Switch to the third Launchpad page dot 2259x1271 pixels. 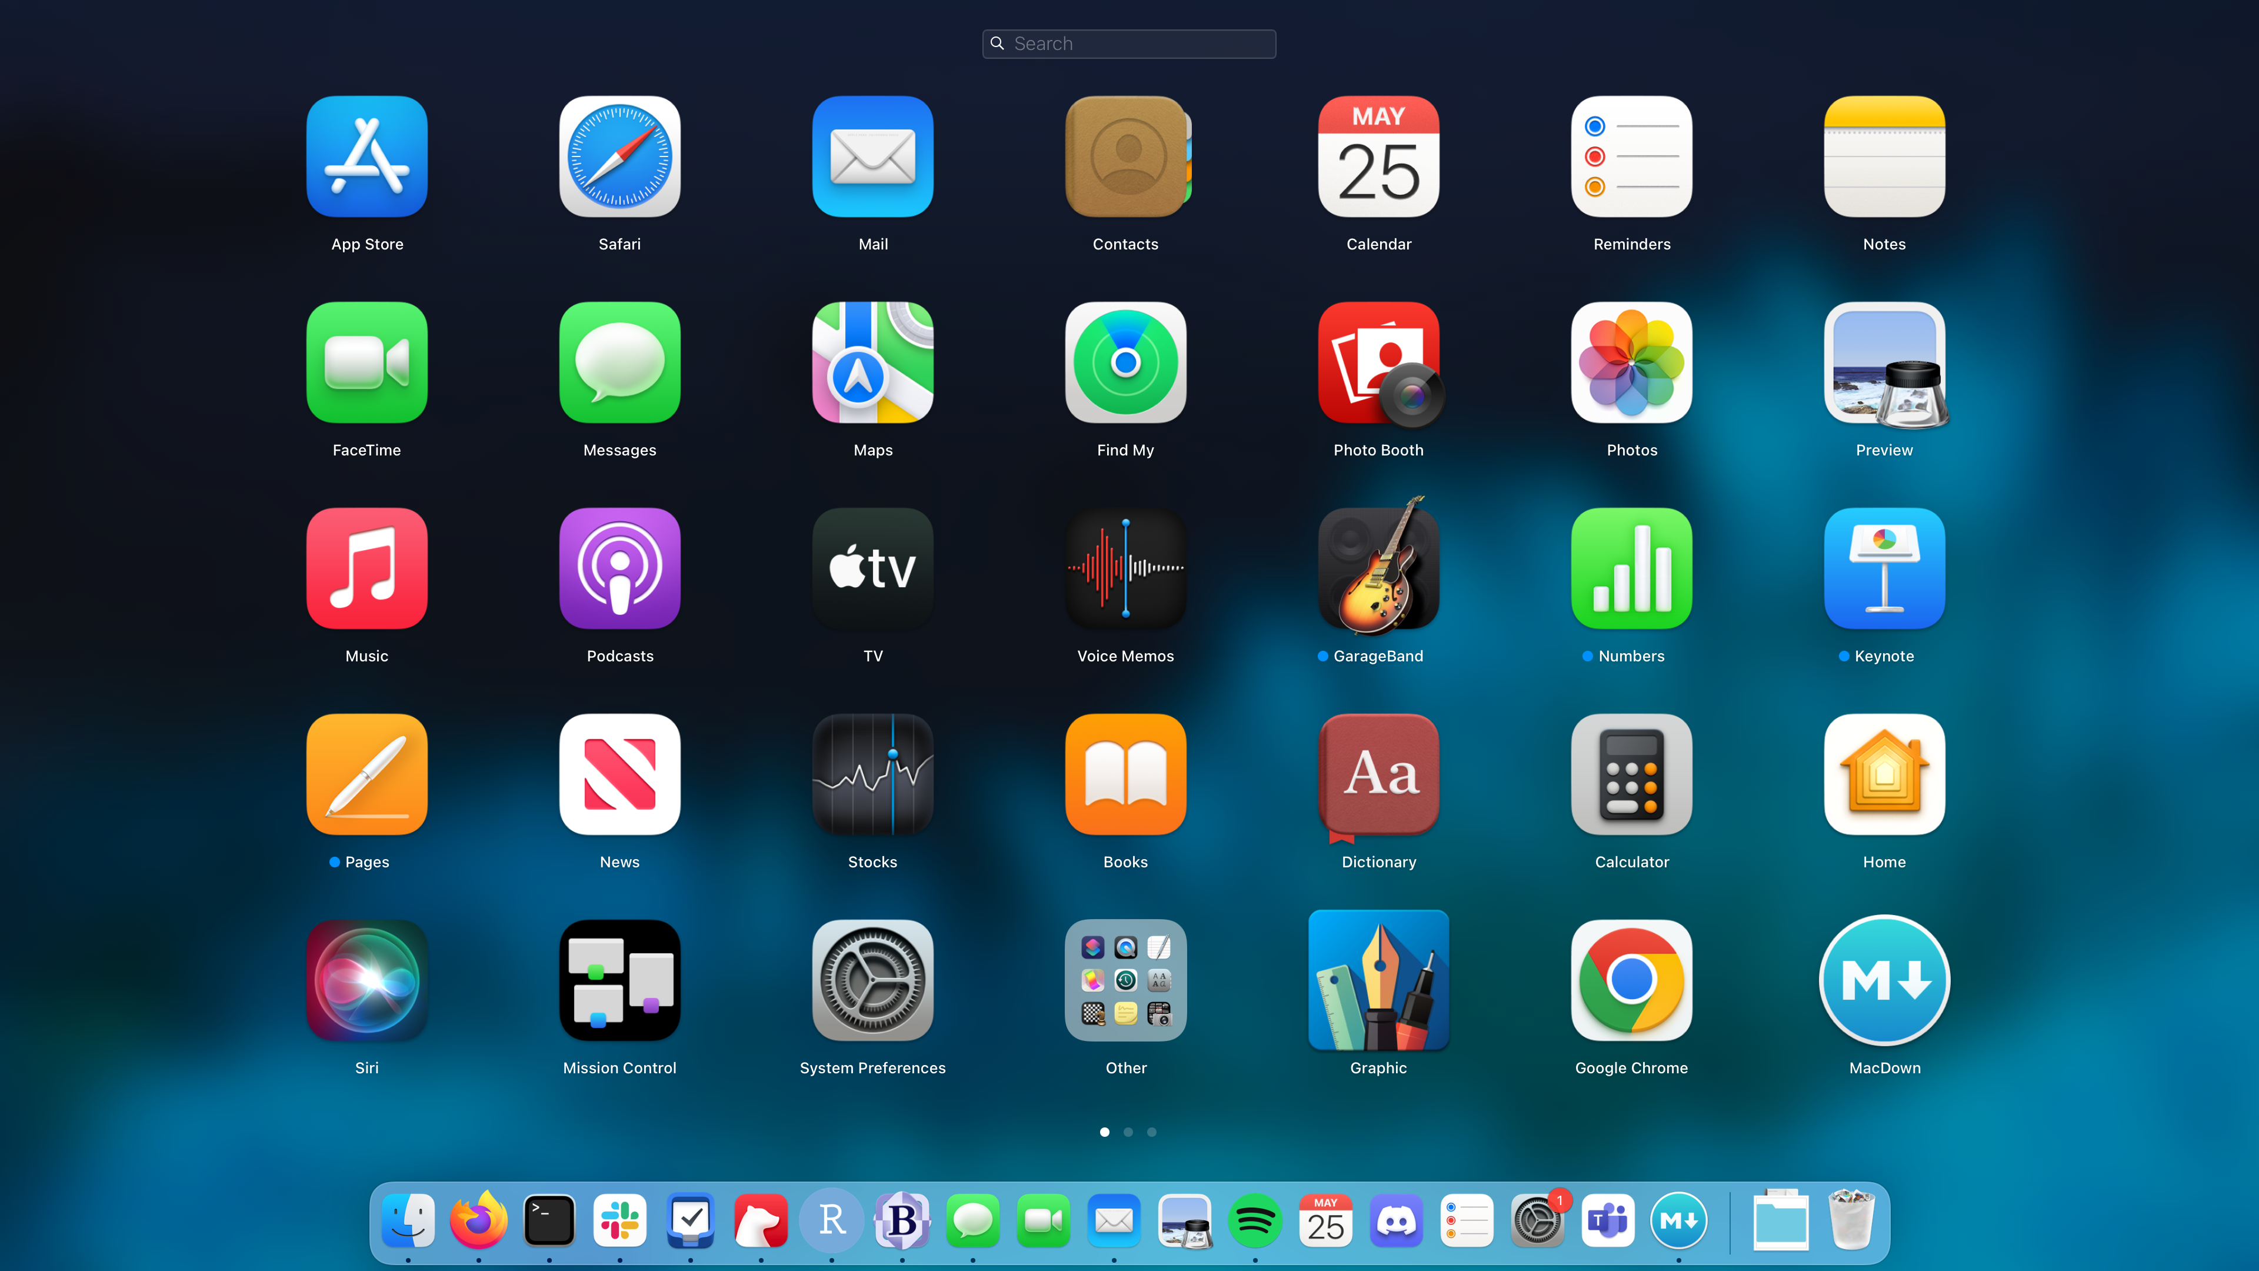point(1152,1132)
